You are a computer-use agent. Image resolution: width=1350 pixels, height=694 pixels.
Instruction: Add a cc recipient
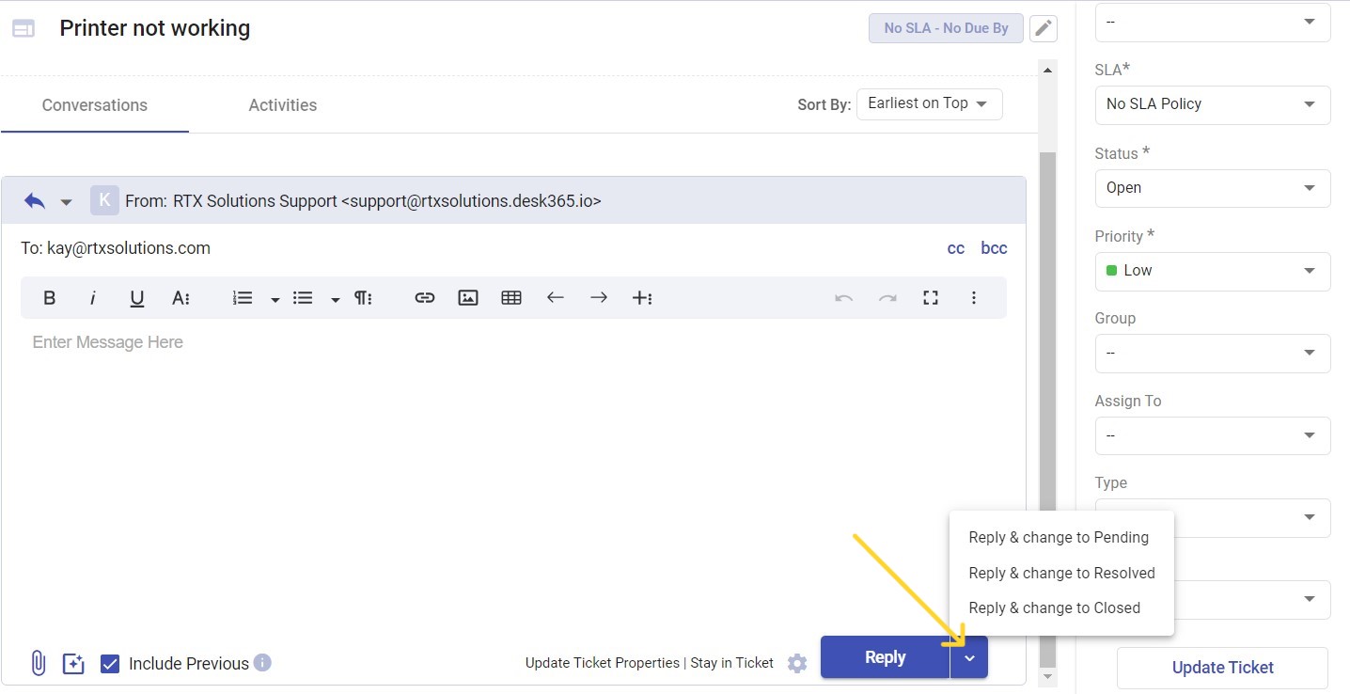click(x=955, y=247)
